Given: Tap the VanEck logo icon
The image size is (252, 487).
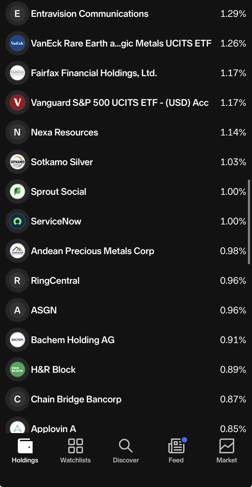Looking at the screenshot, I should click(17, 43).
